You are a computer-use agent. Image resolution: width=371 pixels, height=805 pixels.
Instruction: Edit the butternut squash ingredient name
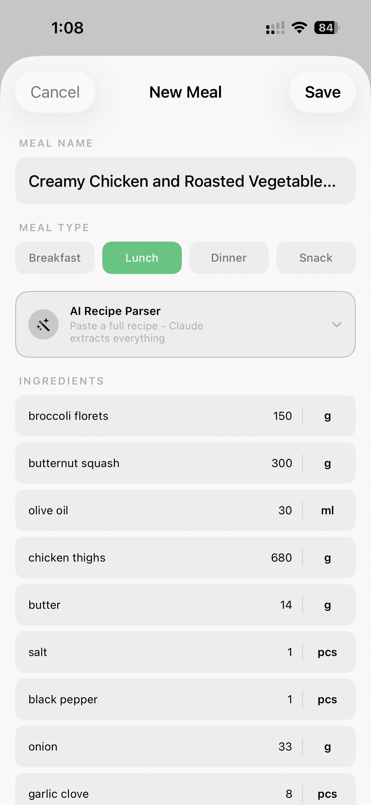pyautogui.click(x=74, y=463)
